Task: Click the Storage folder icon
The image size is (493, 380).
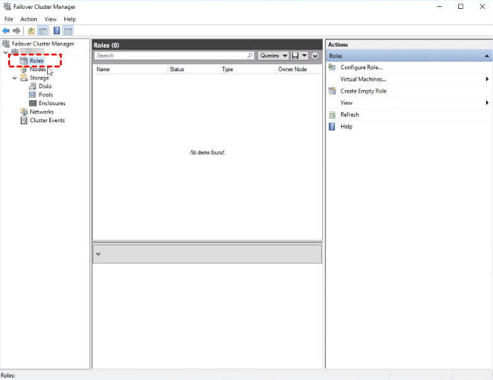Action: tap(24, 78)
